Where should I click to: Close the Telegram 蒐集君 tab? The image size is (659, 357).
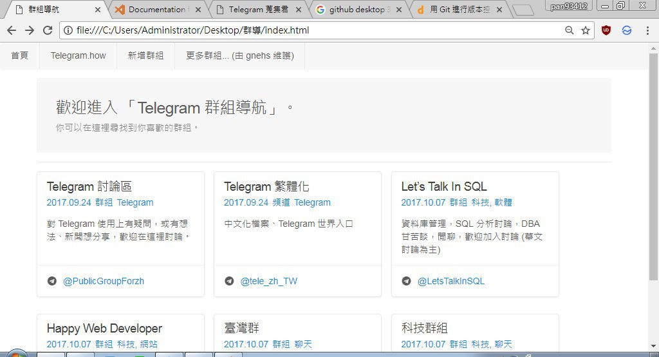coord(299,9)
